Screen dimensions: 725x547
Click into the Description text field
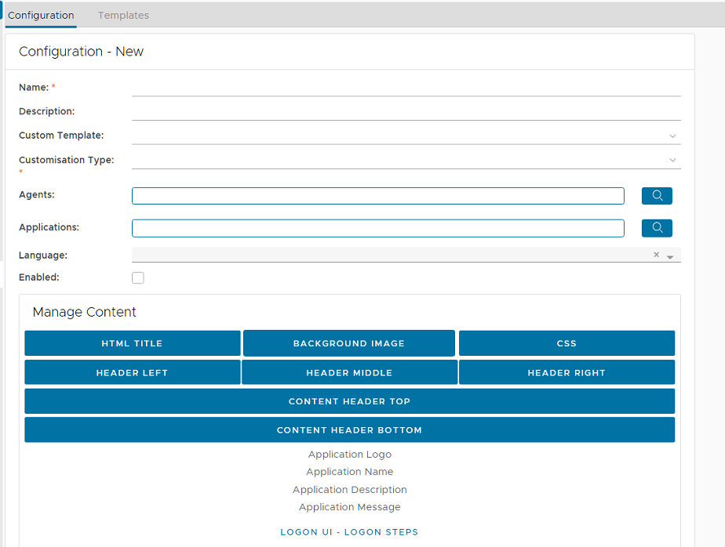(x=406, y=111)
